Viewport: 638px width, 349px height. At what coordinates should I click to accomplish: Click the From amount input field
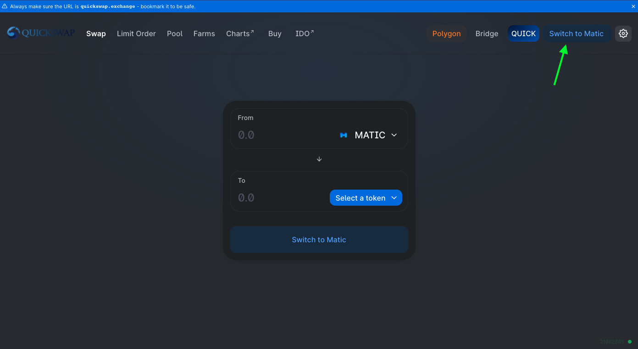pos(284,135)
